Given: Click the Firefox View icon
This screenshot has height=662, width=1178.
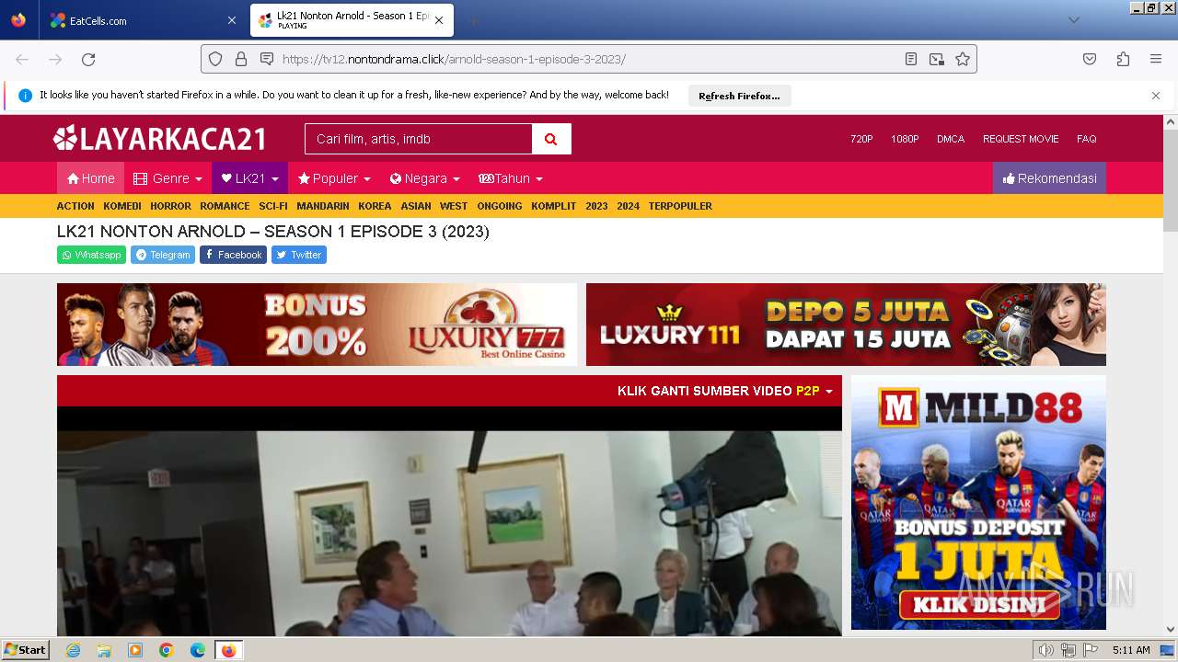Looking at the screenshot, I should [x=18, y=20].
